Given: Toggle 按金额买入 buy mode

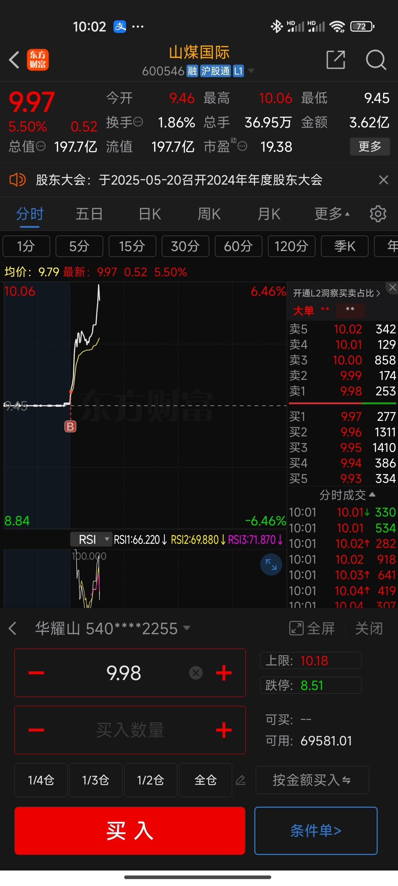Looking at the screenshot, I should click(312, 780).
